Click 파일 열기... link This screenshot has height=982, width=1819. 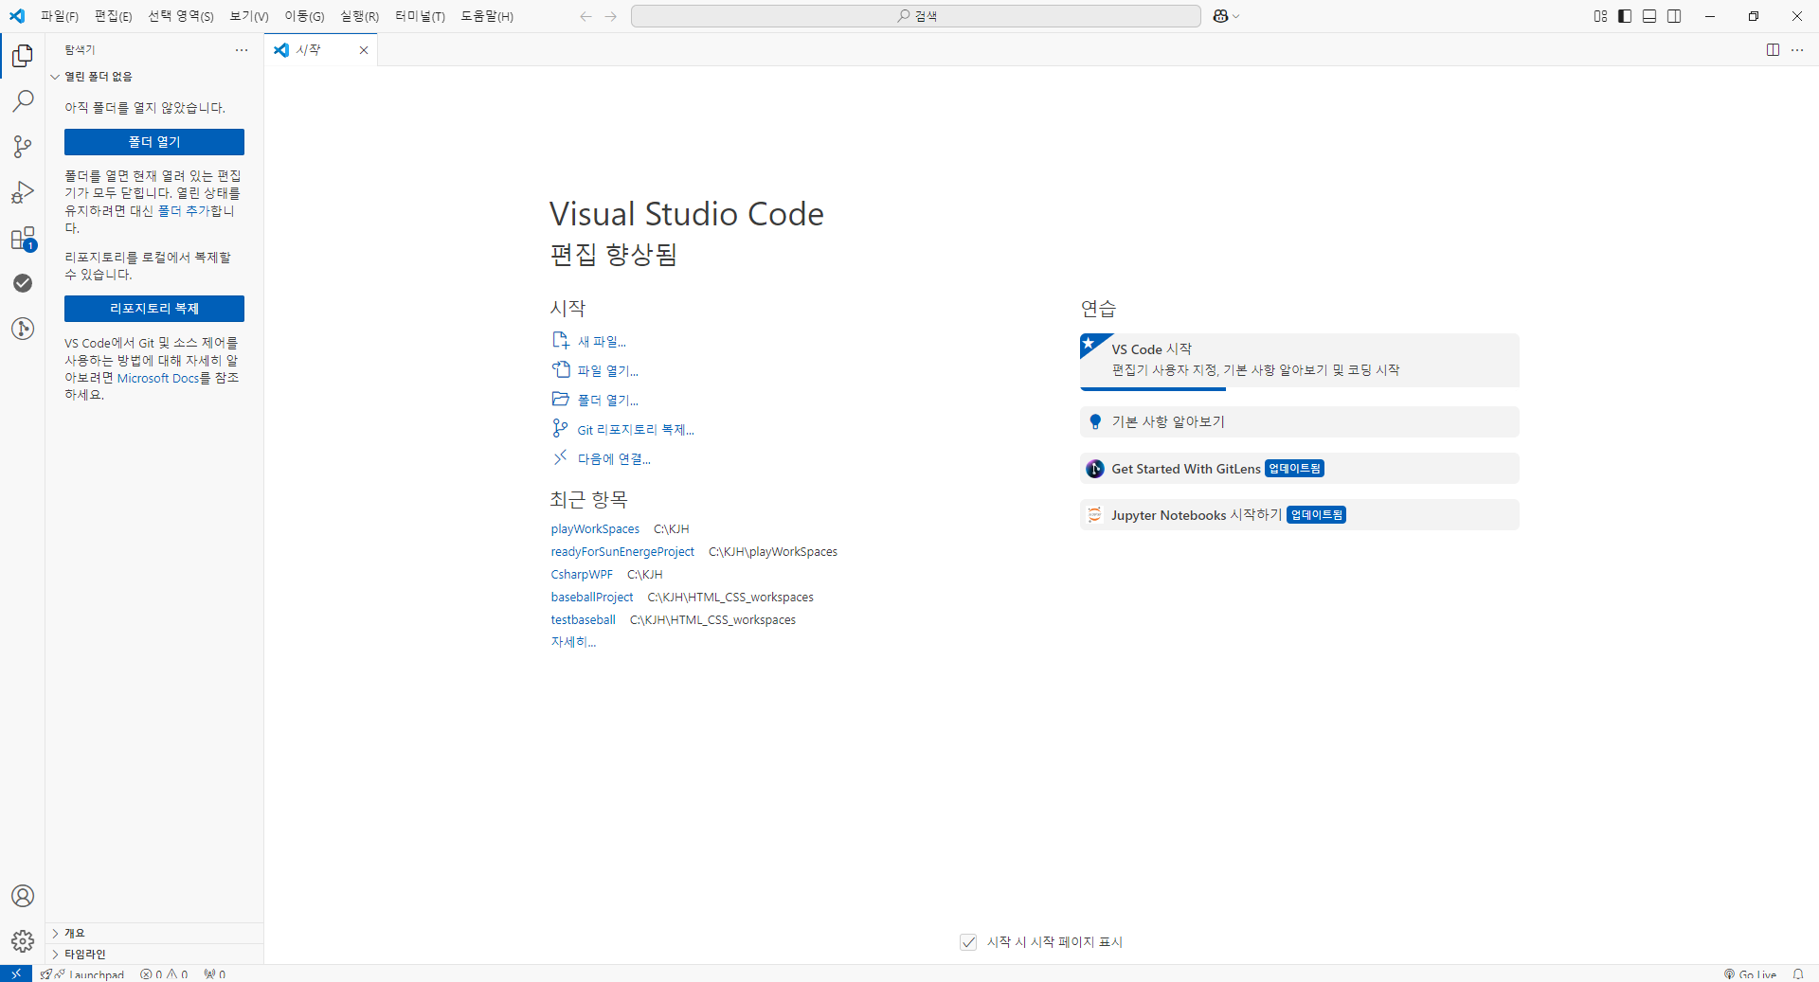click(x=595, y=371)
